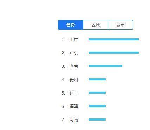This screenshot has height=130, width=150.
Task: Click the bar beside 辽宁
Action: (x=97, y=93)
